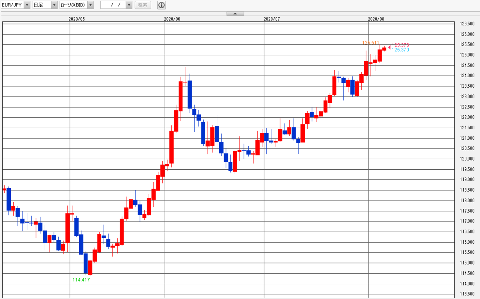Click the 113.500 price axis label
The height and width of the screenshot is (299, 480).
coord(467,294)
